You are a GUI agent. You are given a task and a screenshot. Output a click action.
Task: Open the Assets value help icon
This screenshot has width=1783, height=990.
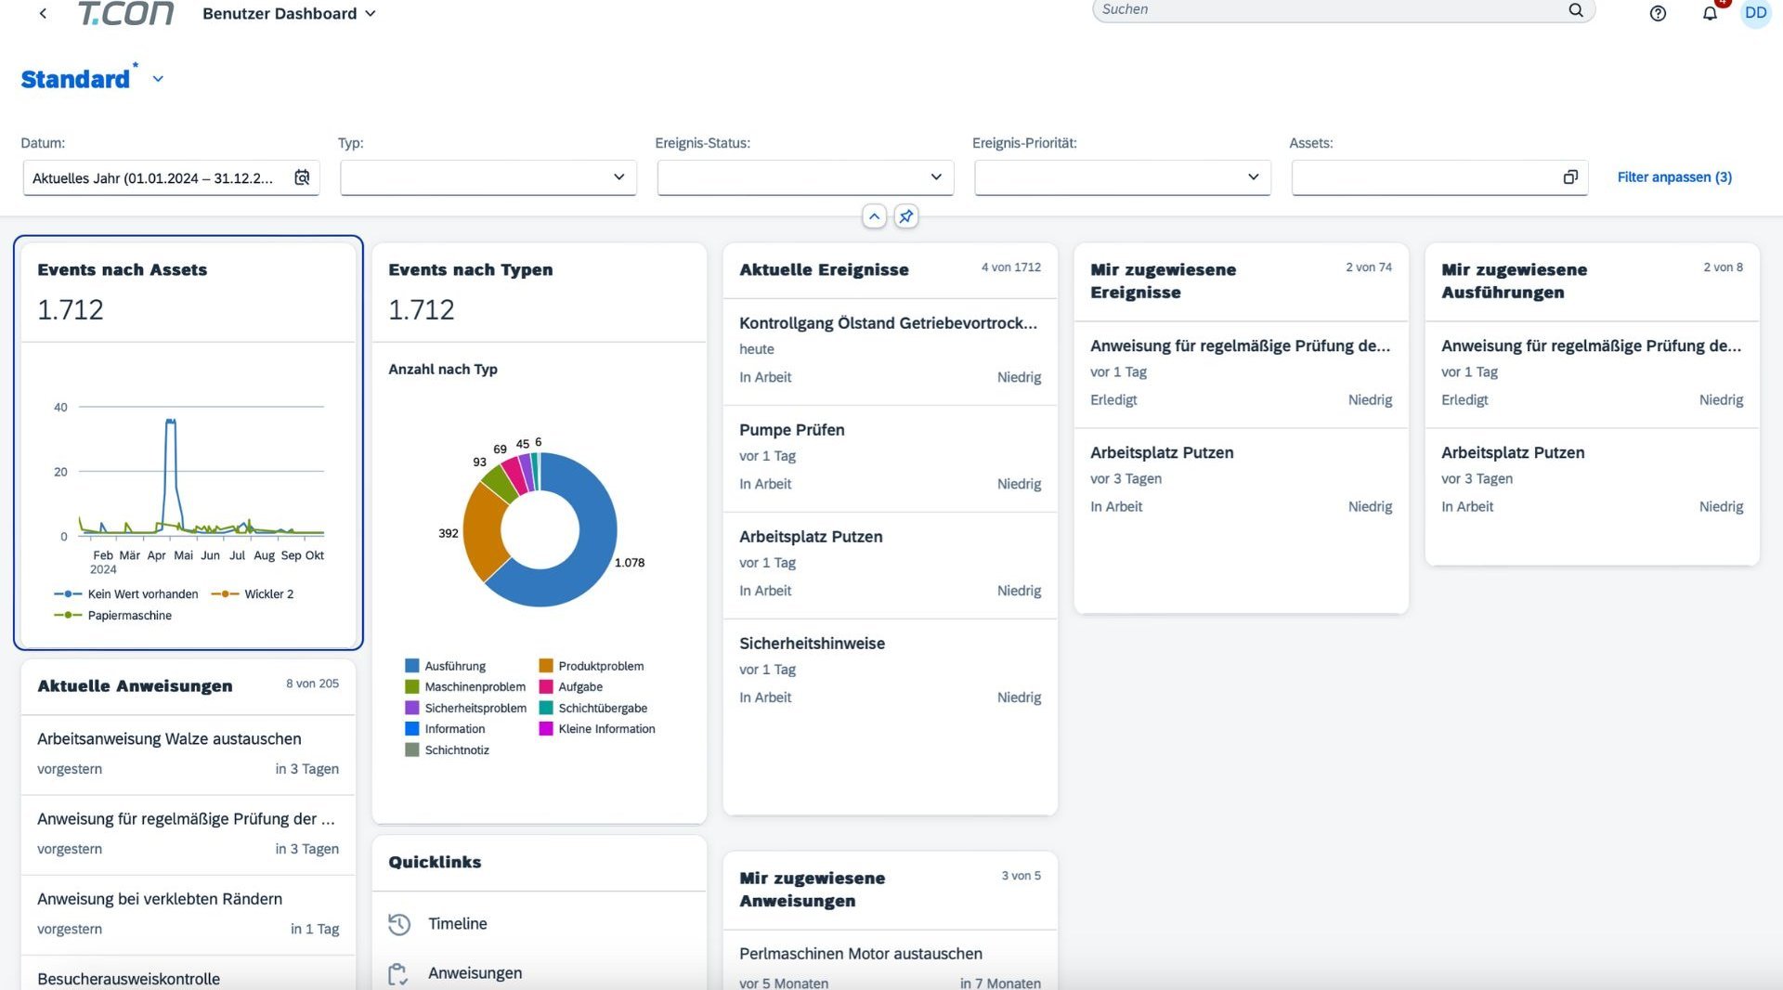(1570, 177)
